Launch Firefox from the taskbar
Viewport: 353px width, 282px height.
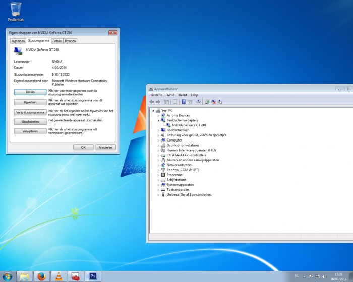[x=42, y=276]
